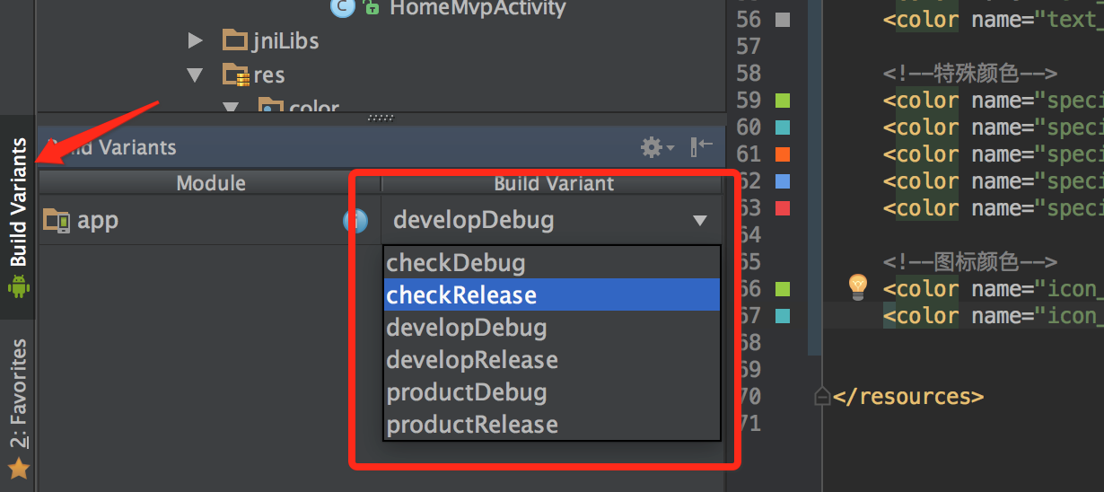Click the orange gutter color swatch
The width and height of the screenshot is (1104, 492).
point(782,154)
